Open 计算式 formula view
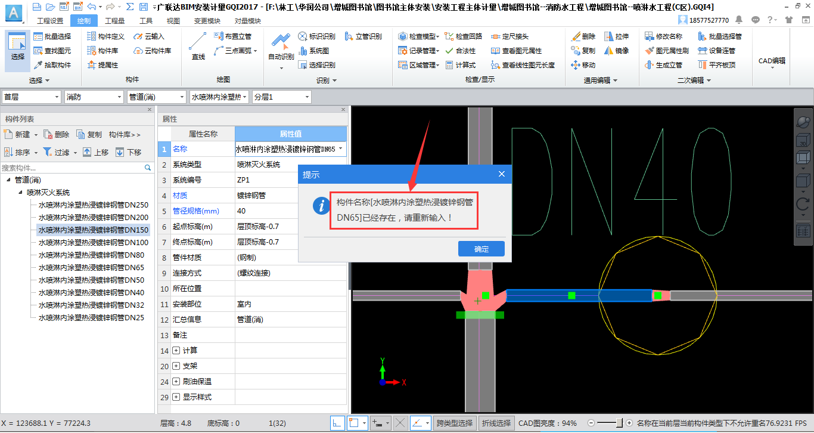This screenshot has height=433, width=814. click(x=460, y=65)
